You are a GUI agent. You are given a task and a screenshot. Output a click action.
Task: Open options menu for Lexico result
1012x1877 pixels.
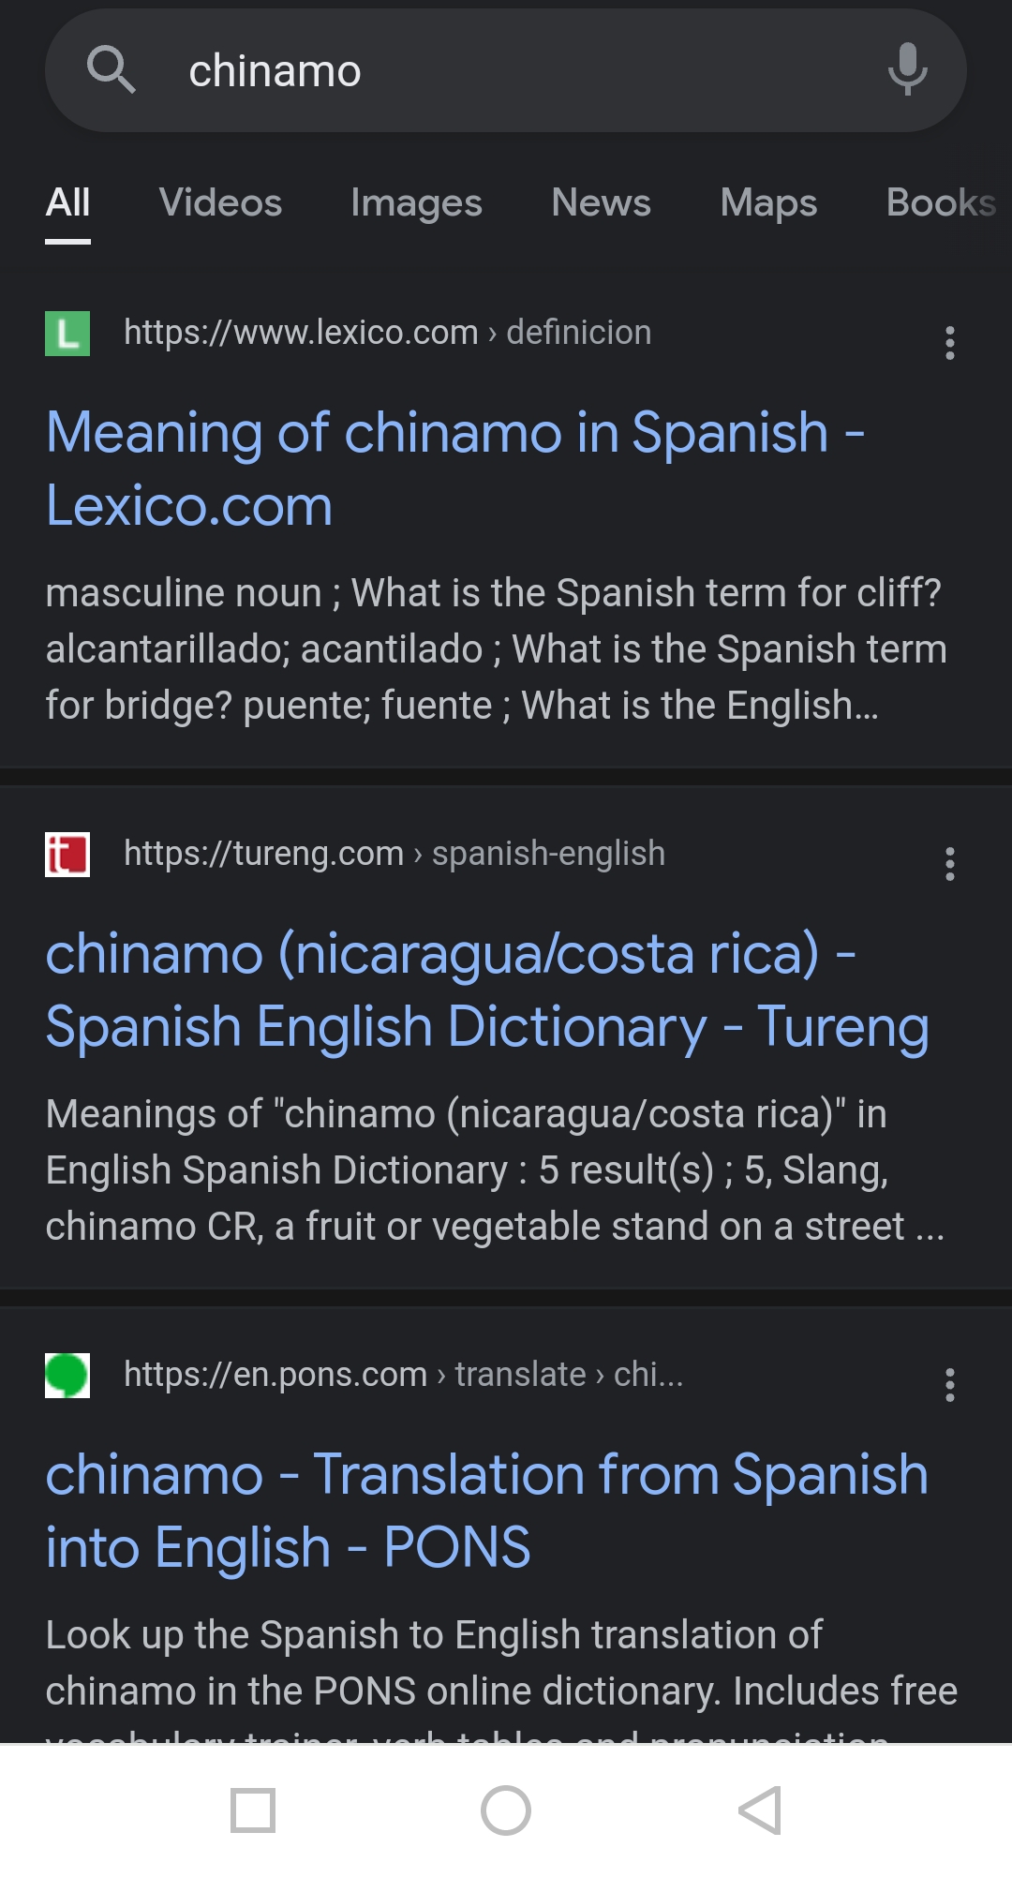tap(949, 343)
